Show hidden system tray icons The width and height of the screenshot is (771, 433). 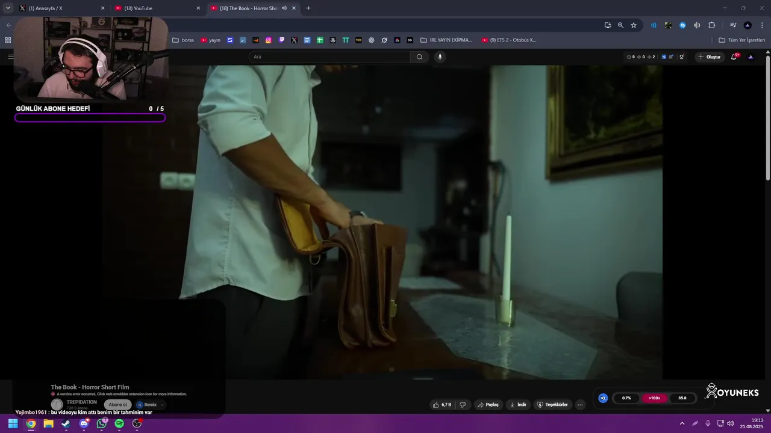(682, 423)
